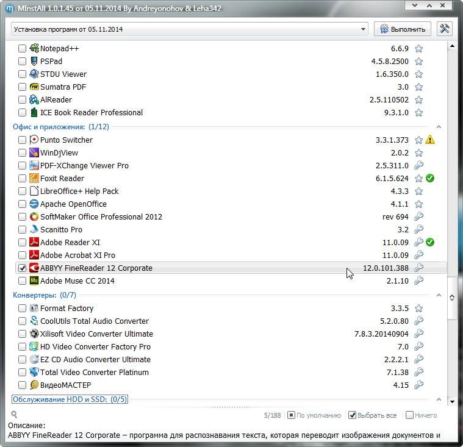Image resolution: width=463 pixels, height=447 pixels.
Task: Collapse the 'Конвертеры' section arrow
Action: click(439, 295)
